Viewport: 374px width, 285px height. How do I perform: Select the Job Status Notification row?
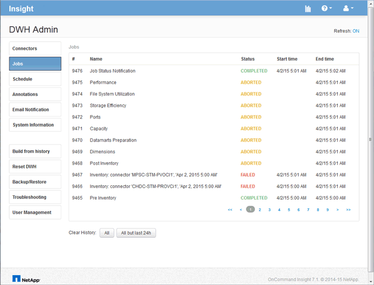[112, 71]
